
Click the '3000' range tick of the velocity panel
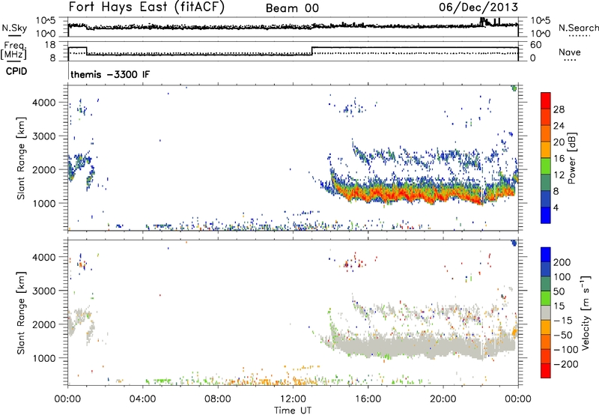click(44, 291)
